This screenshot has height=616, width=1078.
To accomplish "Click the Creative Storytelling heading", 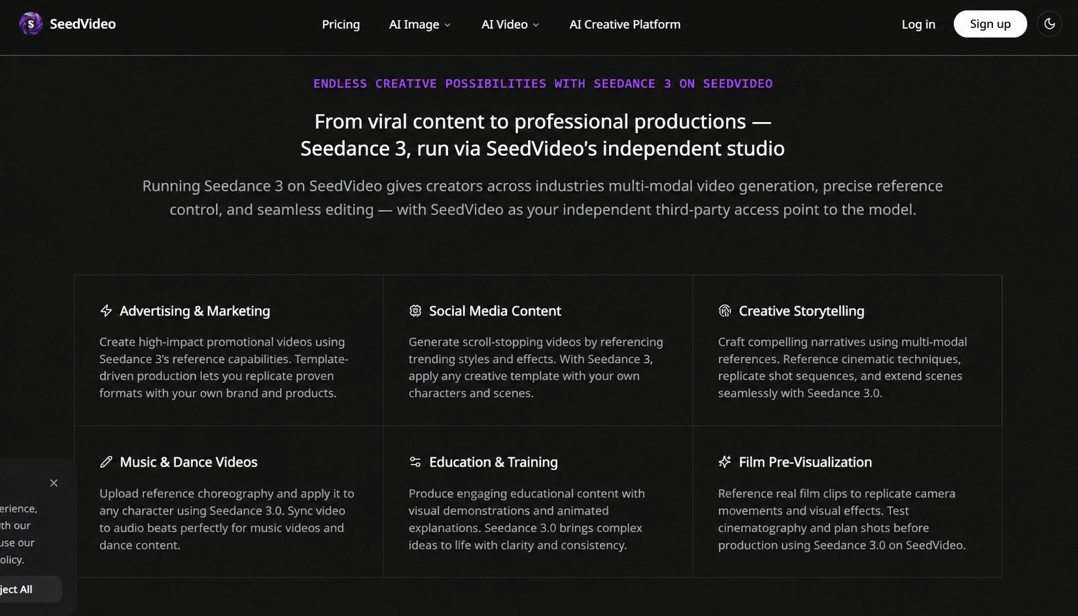I will [x=801, y=311].
